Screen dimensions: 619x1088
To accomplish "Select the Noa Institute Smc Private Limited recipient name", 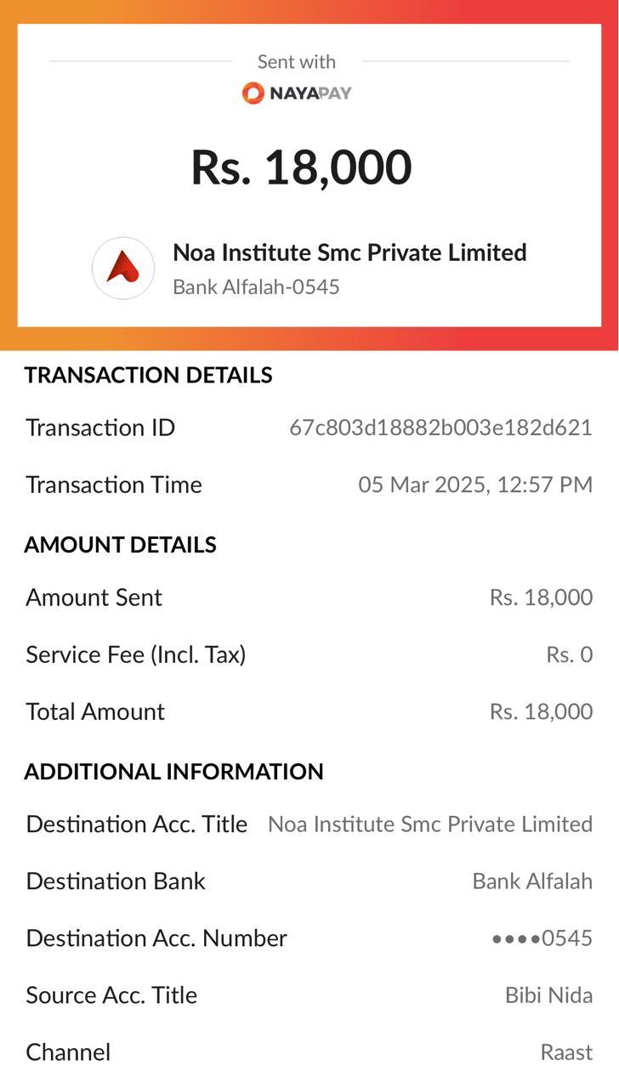I will (349, 252).
